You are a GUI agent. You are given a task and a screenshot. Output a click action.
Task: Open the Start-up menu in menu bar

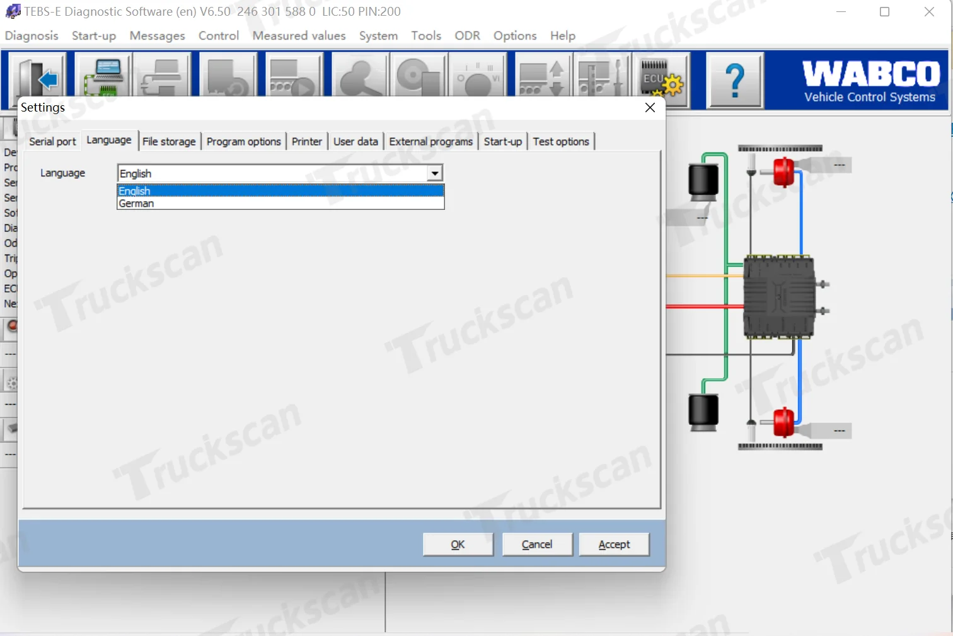click(94, 36)
